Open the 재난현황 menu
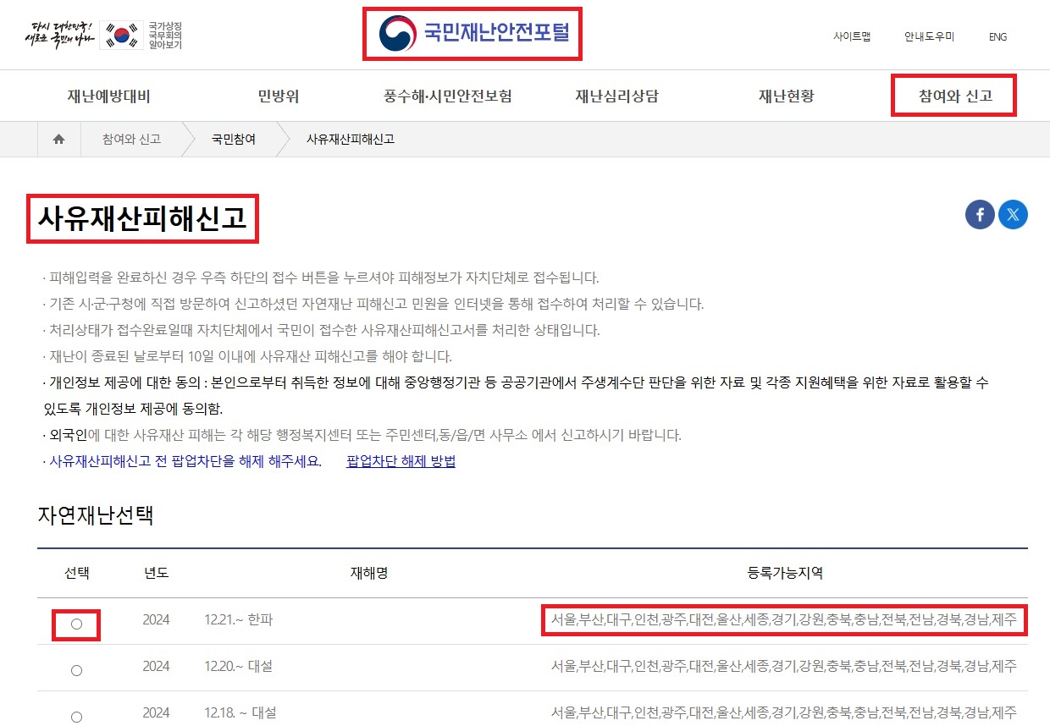The height and width of the screenshot is (726, 1050). click(x=783, y=96)
